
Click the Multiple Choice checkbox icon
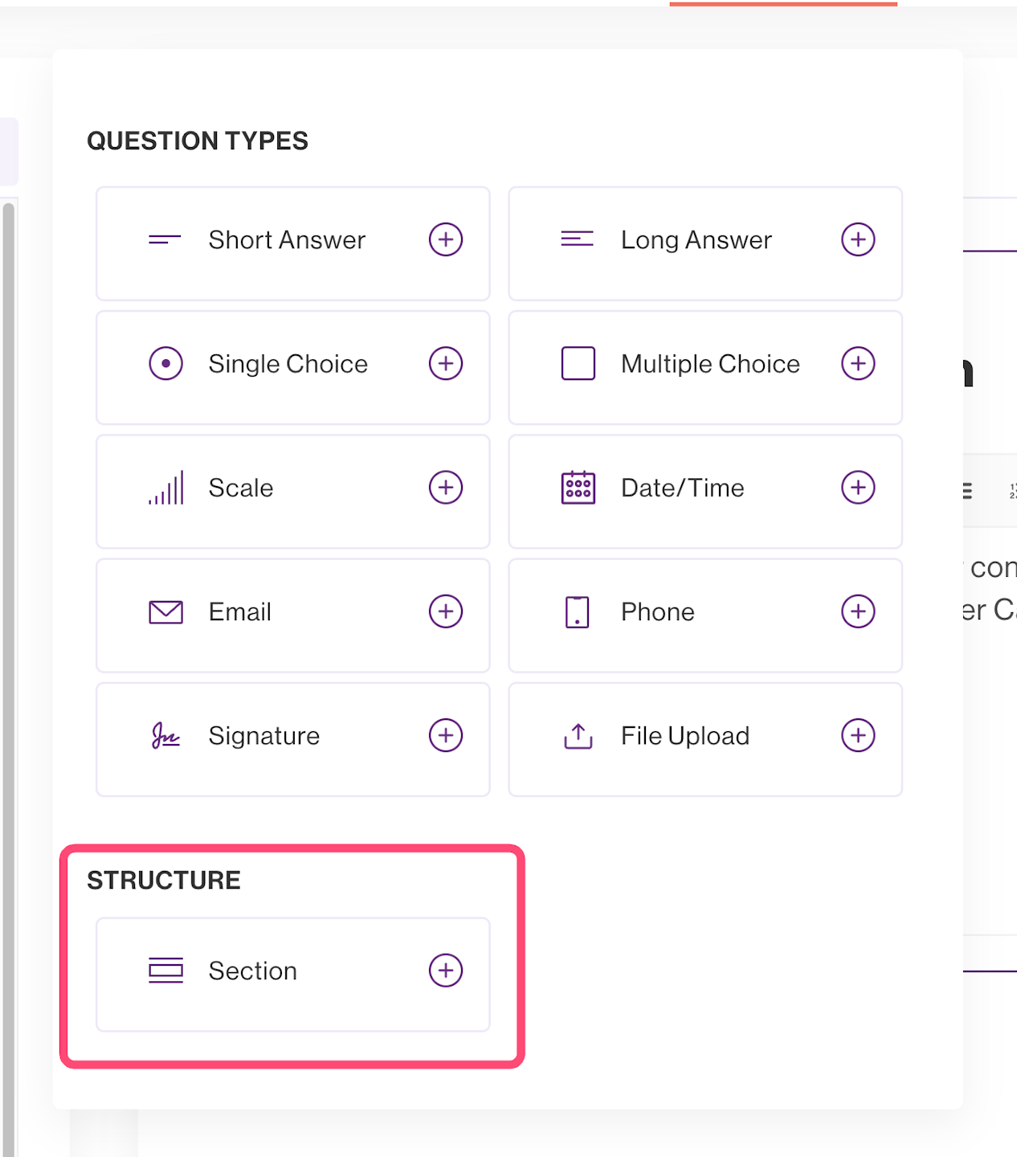pos(578,363)
